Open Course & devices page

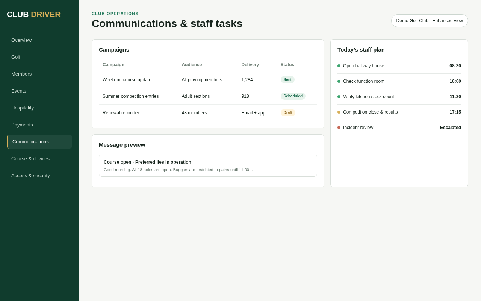[x=39, y=159]
